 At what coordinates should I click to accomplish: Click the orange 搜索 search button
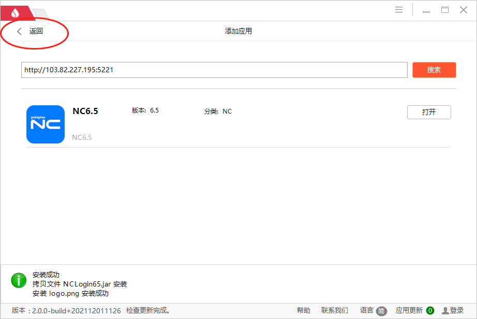434,70
